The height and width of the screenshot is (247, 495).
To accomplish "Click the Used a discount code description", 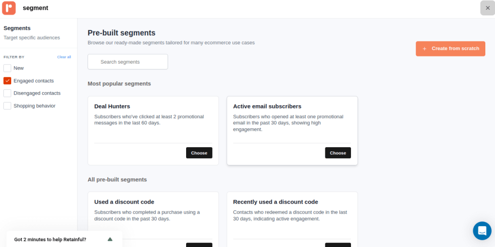I will [x=147, y=216].
